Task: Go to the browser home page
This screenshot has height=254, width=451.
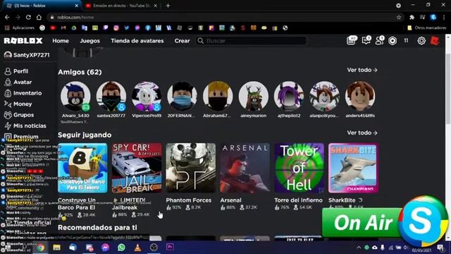Action: [x=39, y=17]
